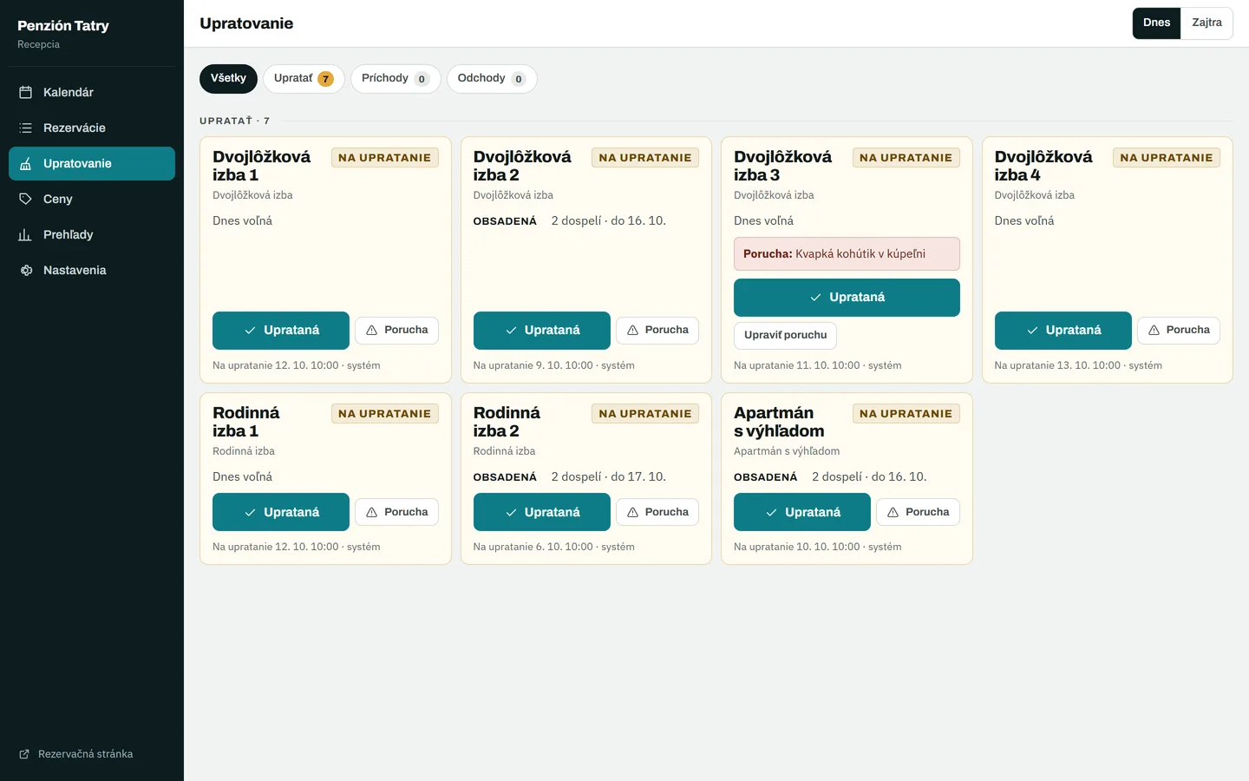Mark Dvojlôžková izba 2 as Upratá
Image resolution: width=1249 pixels, height=781 pixels.
[x=542, y=331]
